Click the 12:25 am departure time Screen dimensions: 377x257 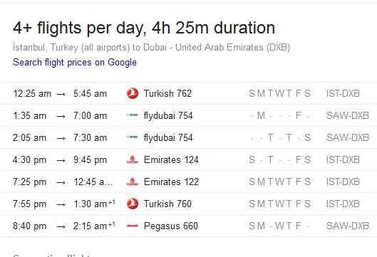coord(32,94)
